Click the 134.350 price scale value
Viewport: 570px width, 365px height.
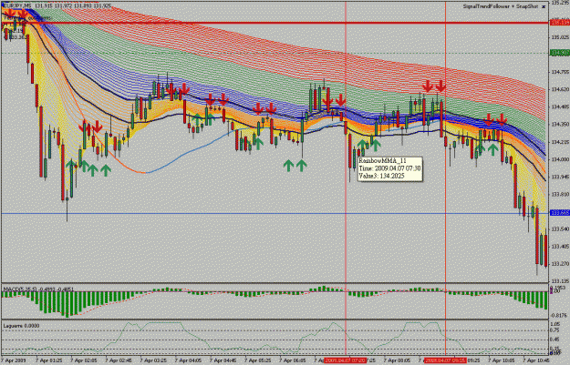click(560, 124)
